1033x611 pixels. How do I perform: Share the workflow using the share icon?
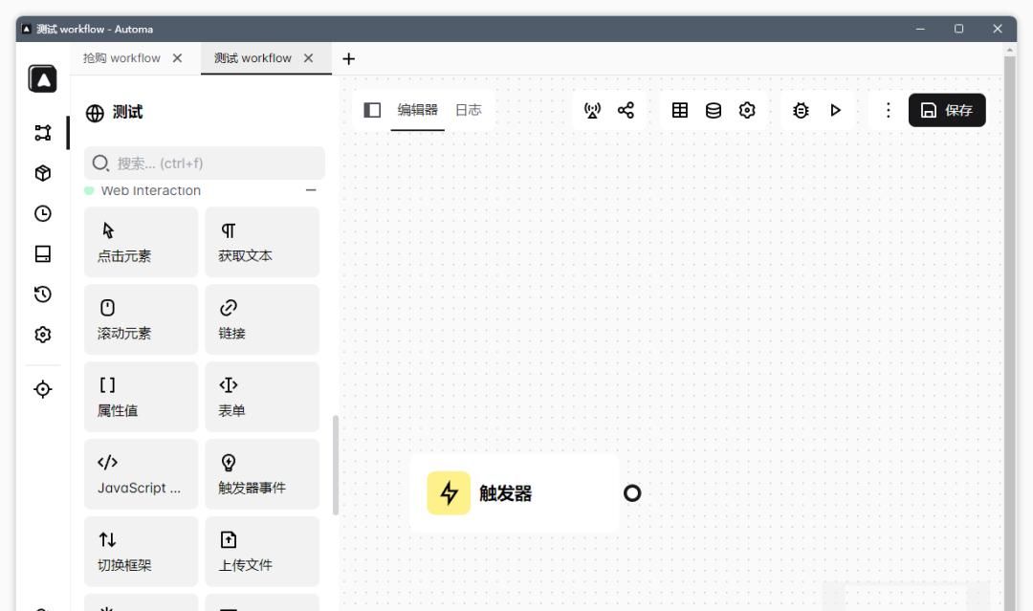click(x=625, y=110)
